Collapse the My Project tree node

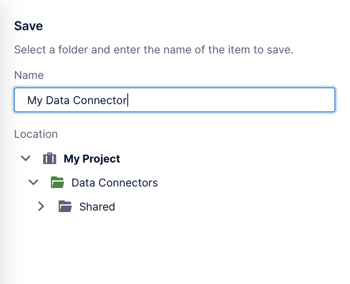pos(26,159)
